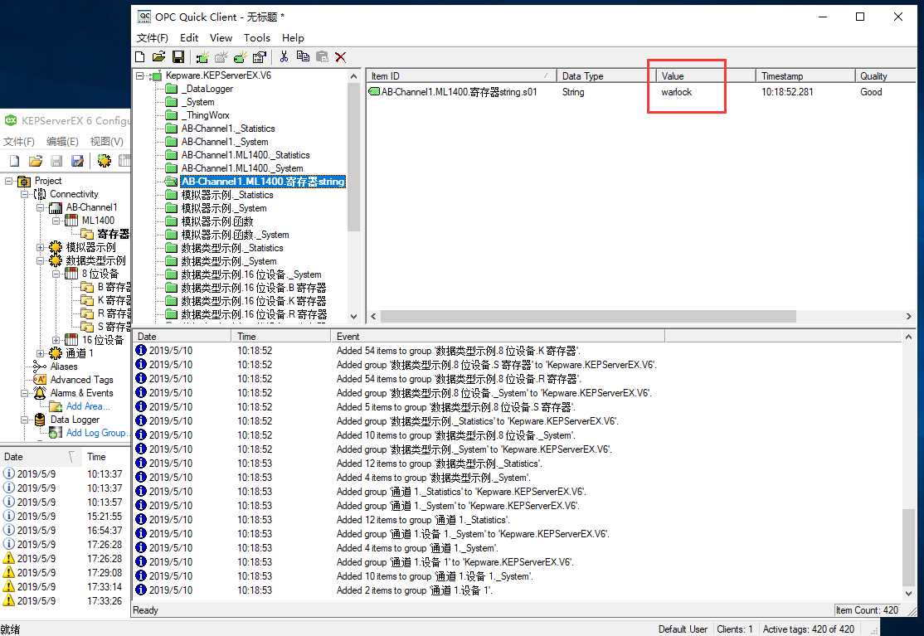Click Save icon in KEPServerEX toolbar

(56, 161)
